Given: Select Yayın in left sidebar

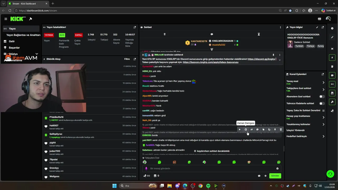Looking at the screenshot, I should tap(21, 28).
